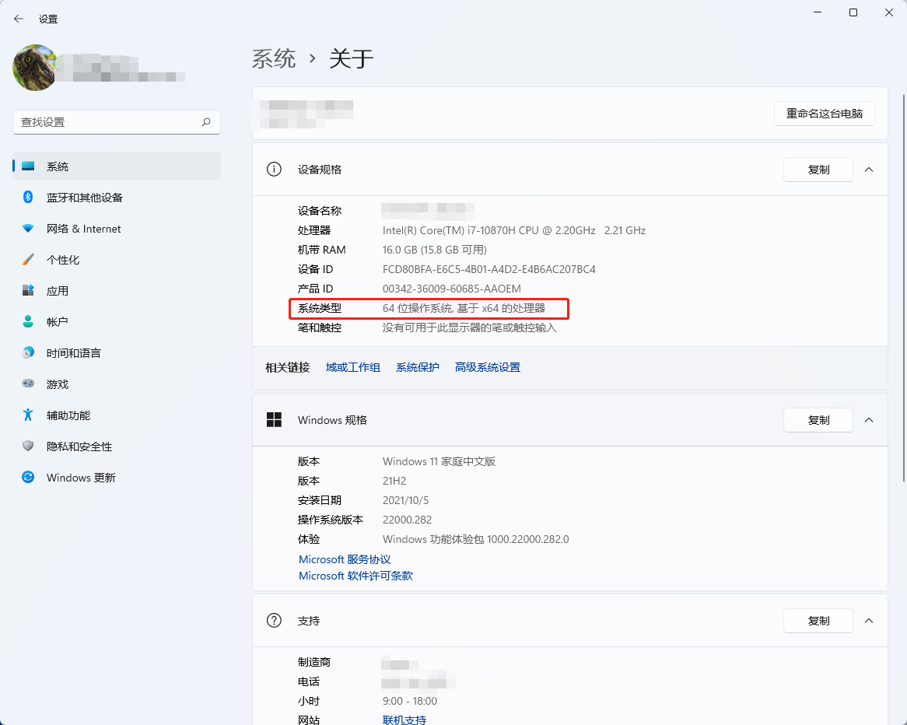Click the processor value Intel Core i7-10870H
Screen dimensions: 907x725
tap(513, 230)
